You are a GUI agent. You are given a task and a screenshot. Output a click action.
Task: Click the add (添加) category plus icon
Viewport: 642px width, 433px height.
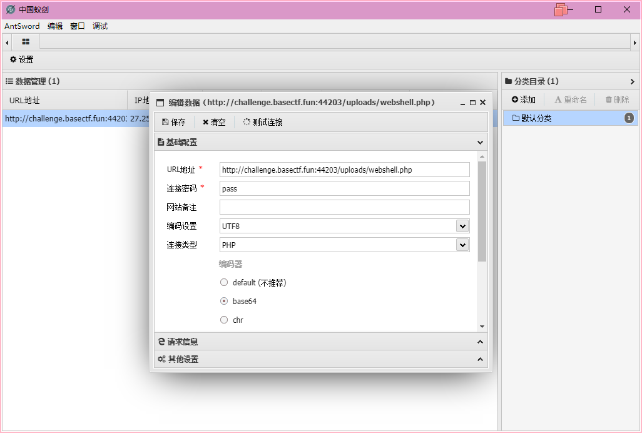tap(515, 99)
